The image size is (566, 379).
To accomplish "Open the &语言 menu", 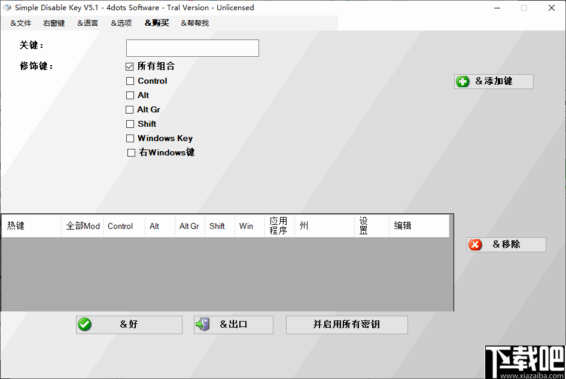I will [87, 23].
